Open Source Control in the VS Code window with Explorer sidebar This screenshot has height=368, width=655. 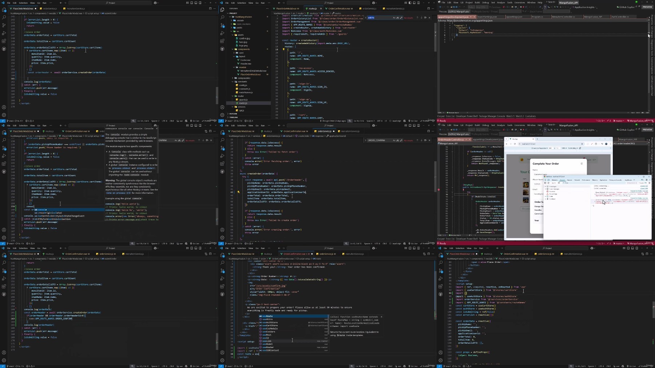pyautogui.click(x=222, y=25)
